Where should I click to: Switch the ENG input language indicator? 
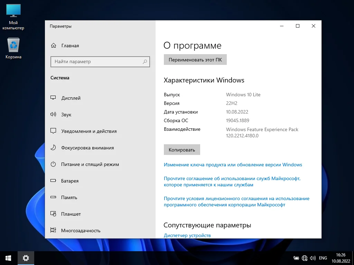pyautogui.click(x=323, y=258)
